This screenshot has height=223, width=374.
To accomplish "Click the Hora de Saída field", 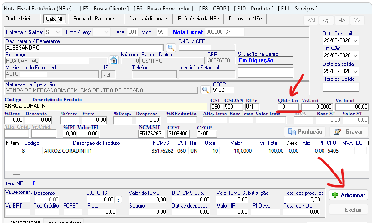I will pyautogui.click(x=341, y=87).
